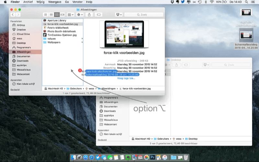Open the Ga menu
The width and height of the screenshot is (259, 162).
[67, 2]
